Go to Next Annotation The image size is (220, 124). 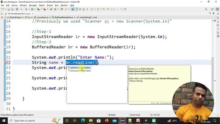tap(92, 9)
